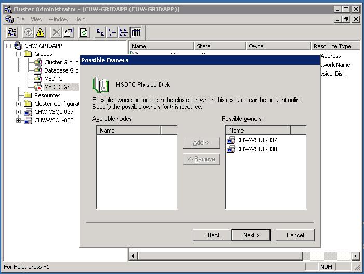Select the Resources folder in tree
364x274 pixels.
(x=47, y=95)
